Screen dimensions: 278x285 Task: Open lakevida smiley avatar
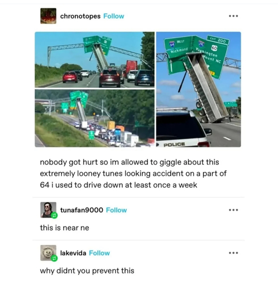point(48,253)
